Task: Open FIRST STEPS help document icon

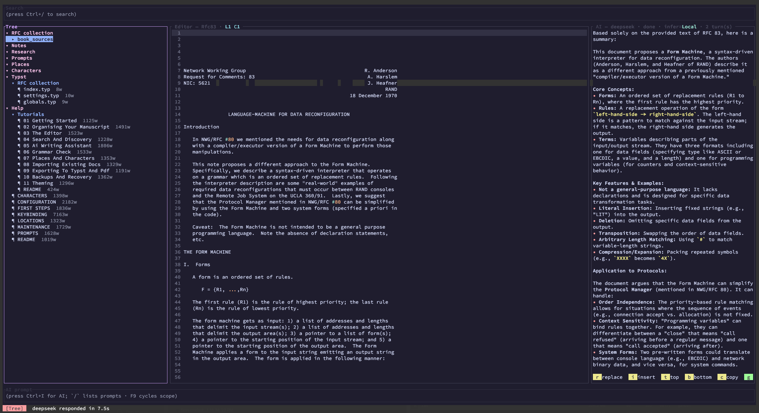Action: click(13, 208)
